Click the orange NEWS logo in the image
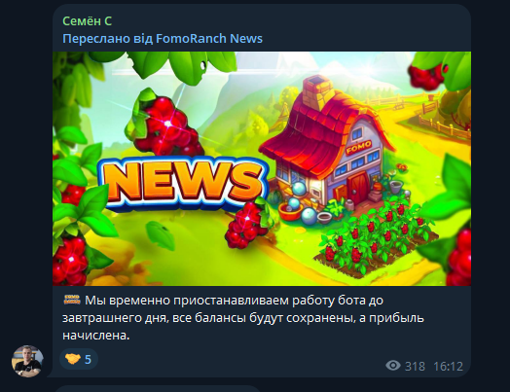The image size is (510, 392). coord(184,184)
